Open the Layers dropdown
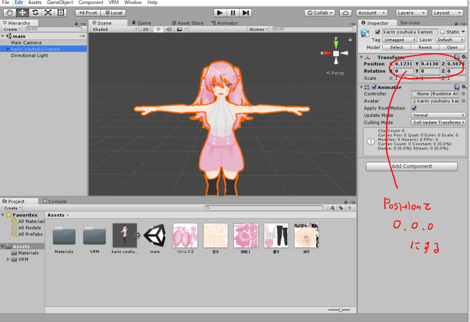The height and width of the screenshot is (322, 470). pyautogui.click(x=411, y=12)
